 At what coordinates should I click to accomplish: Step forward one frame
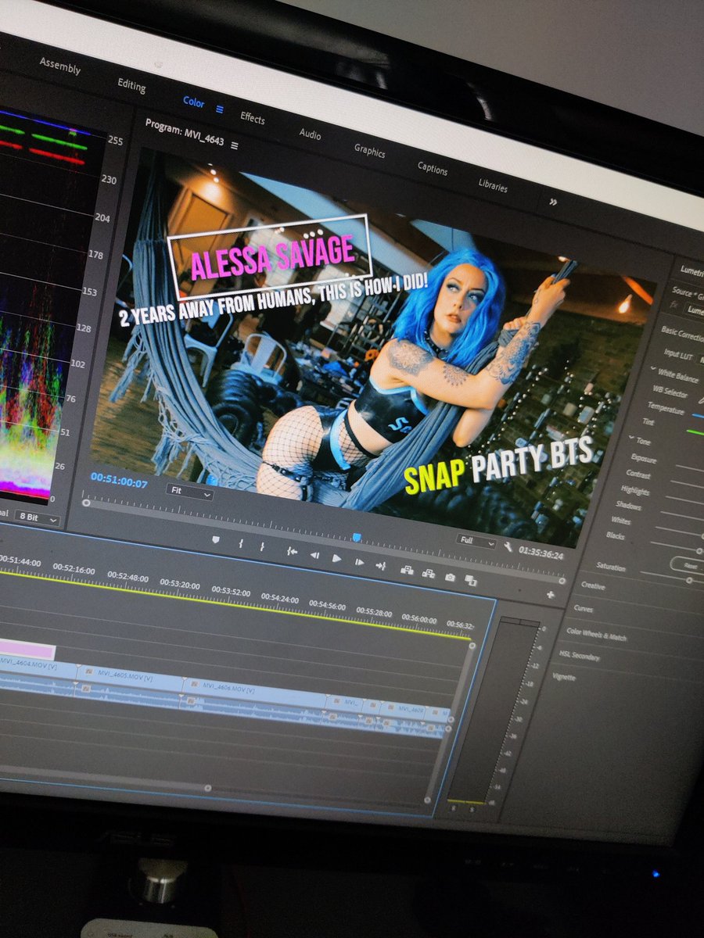click(x=359, y=562)
